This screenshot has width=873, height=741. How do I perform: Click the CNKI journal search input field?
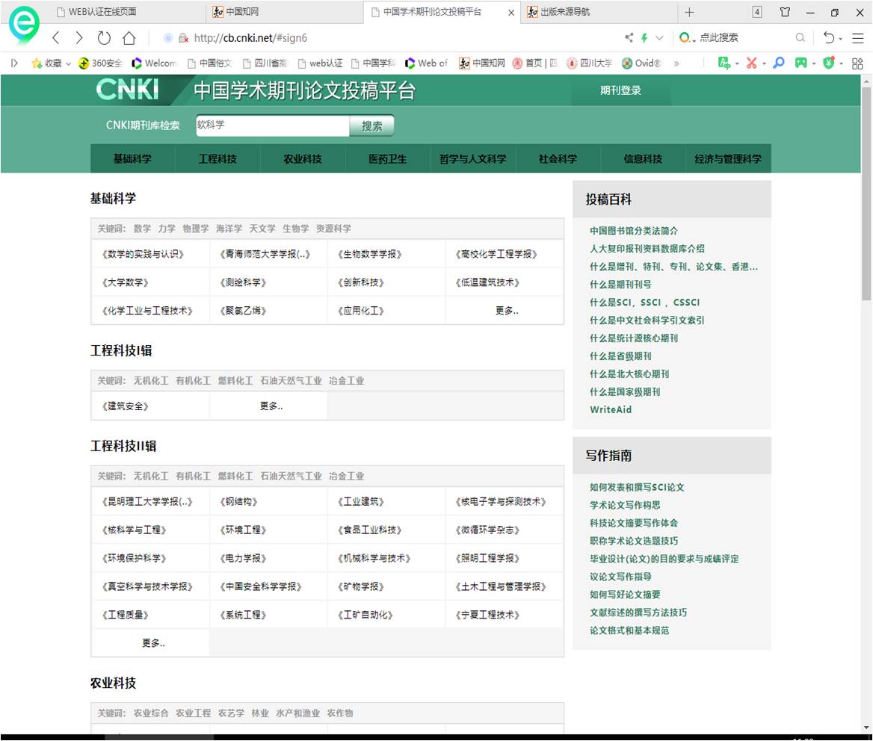coord(272,125)
